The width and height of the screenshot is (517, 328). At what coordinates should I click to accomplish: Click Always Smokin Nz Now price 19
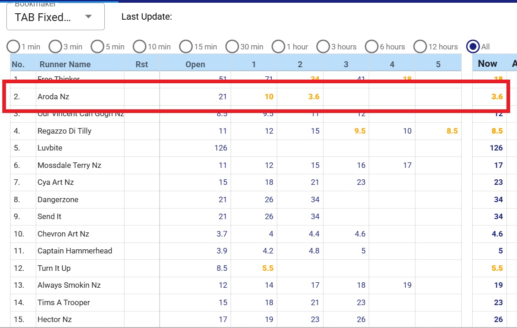(498, 285)
